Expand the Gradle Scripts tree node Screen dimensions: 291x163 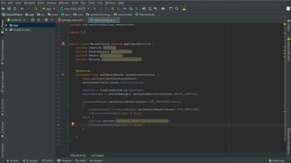pyautogui.click(x=6, y=30)
